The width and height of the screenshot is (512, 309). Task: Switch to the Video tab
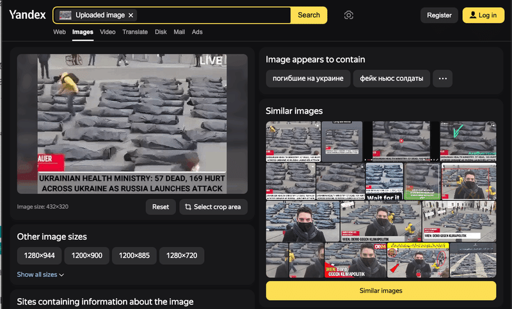click(x=108, y=32)
